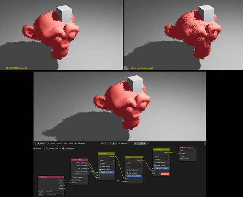This screenshot has height=197, width=243.
Task: Open the View menu in node editor
Action: click(x=53, y=143)
